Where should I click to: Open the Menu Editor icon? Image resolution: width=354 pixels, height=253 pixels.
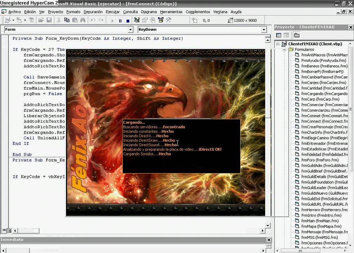pos(31,20)
